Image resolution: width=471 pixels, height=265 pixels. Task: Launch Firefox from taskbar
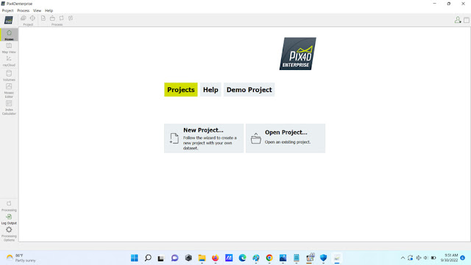(x=216, y=258)
